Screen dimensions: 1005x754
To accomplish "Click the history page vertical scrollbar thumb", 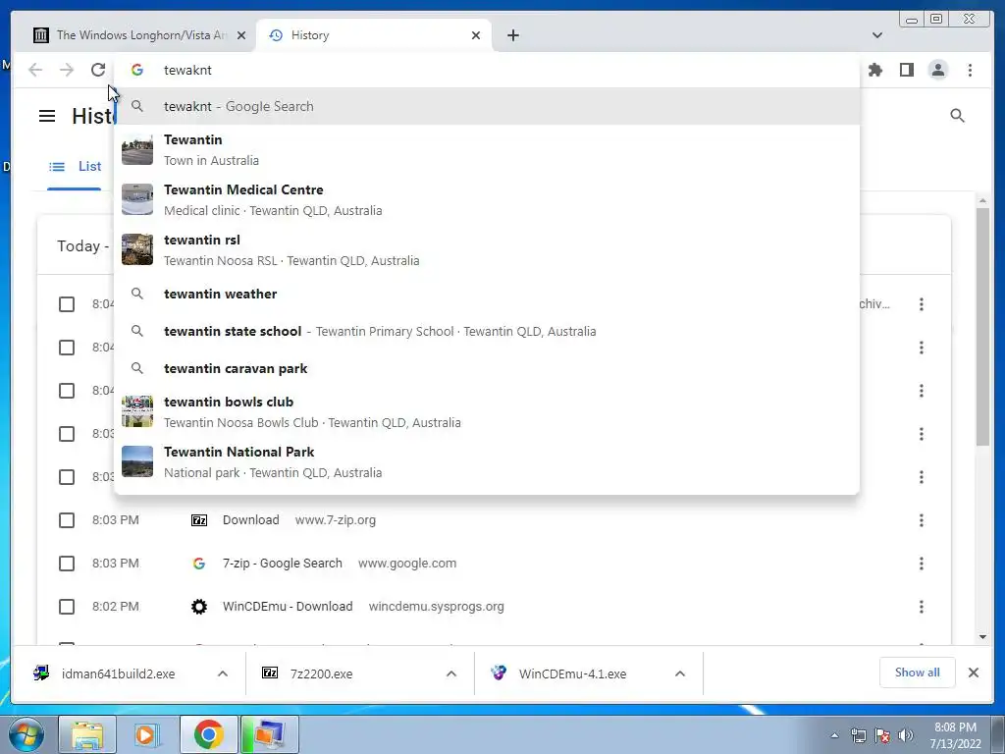I will (x=982, y=327).
